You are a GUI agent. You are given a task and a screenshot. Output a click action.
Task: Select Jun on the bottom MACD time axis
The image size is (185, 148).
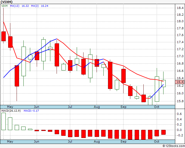pos(36,141)
